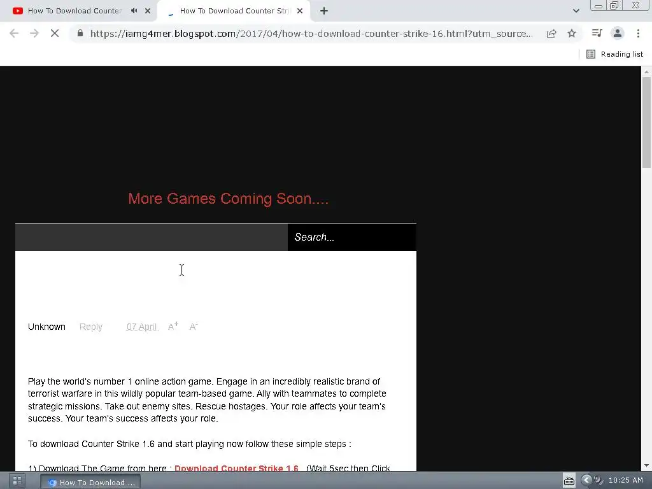This screenshot has height=489, width=652.
Task: Click the Reply link
Action: pyautogui.click(x=90, y=327)
